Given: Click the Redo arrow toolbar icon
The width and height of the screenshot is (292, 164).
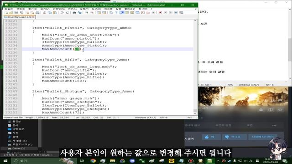Looking at the screenshot, I should [x=67, y=12].
